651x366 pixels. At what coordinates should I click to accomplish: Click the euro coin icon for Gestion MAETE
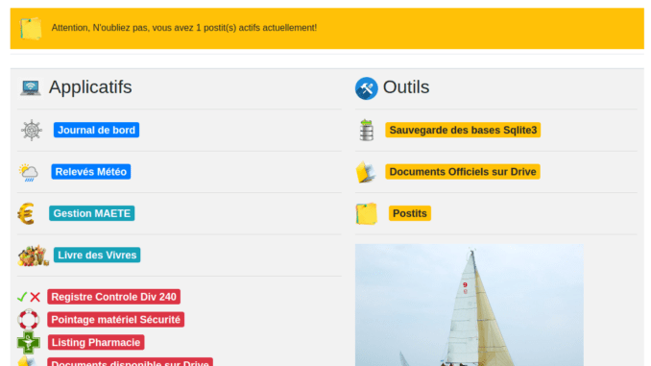pyautogui.click(x=26, y=213)
